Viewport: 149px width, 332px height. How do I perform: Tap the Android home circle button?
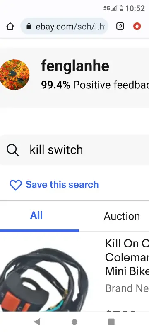74,322
